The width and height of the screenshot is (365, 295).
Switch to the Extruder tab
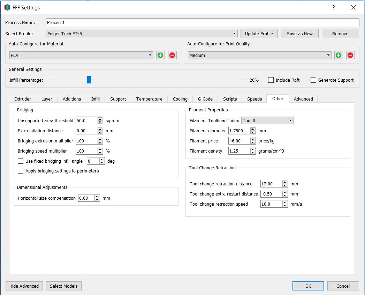[23, 99]
